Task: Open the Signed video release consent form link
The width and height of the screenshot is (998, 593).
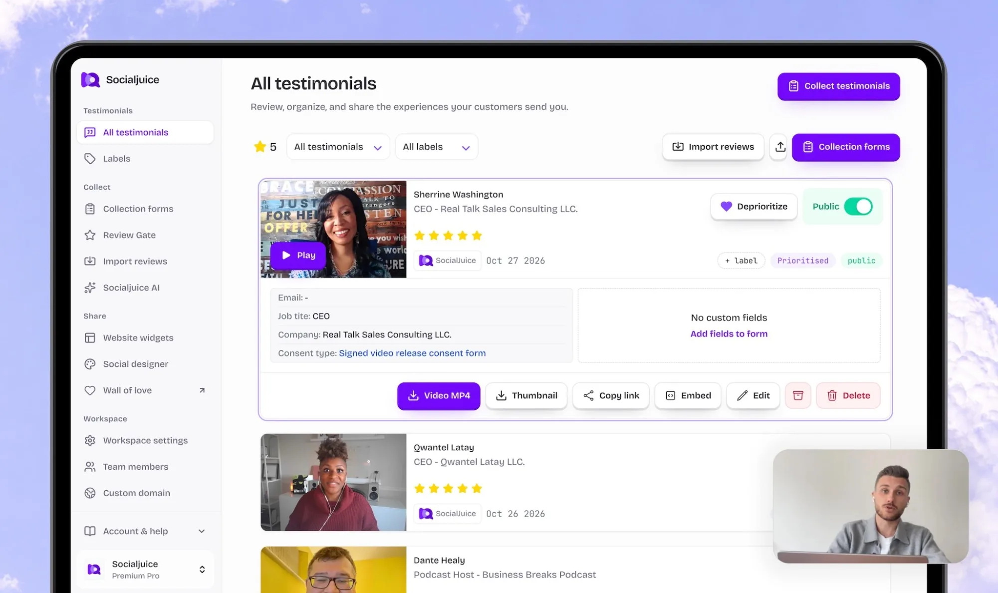Action: (412, 353)
